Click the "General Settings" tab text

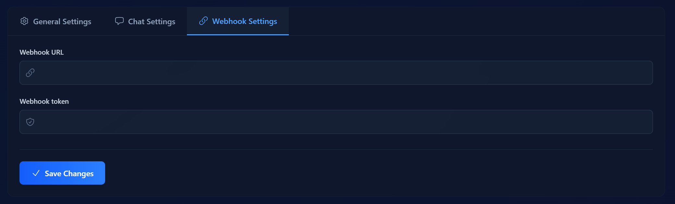tap(62, 22)
